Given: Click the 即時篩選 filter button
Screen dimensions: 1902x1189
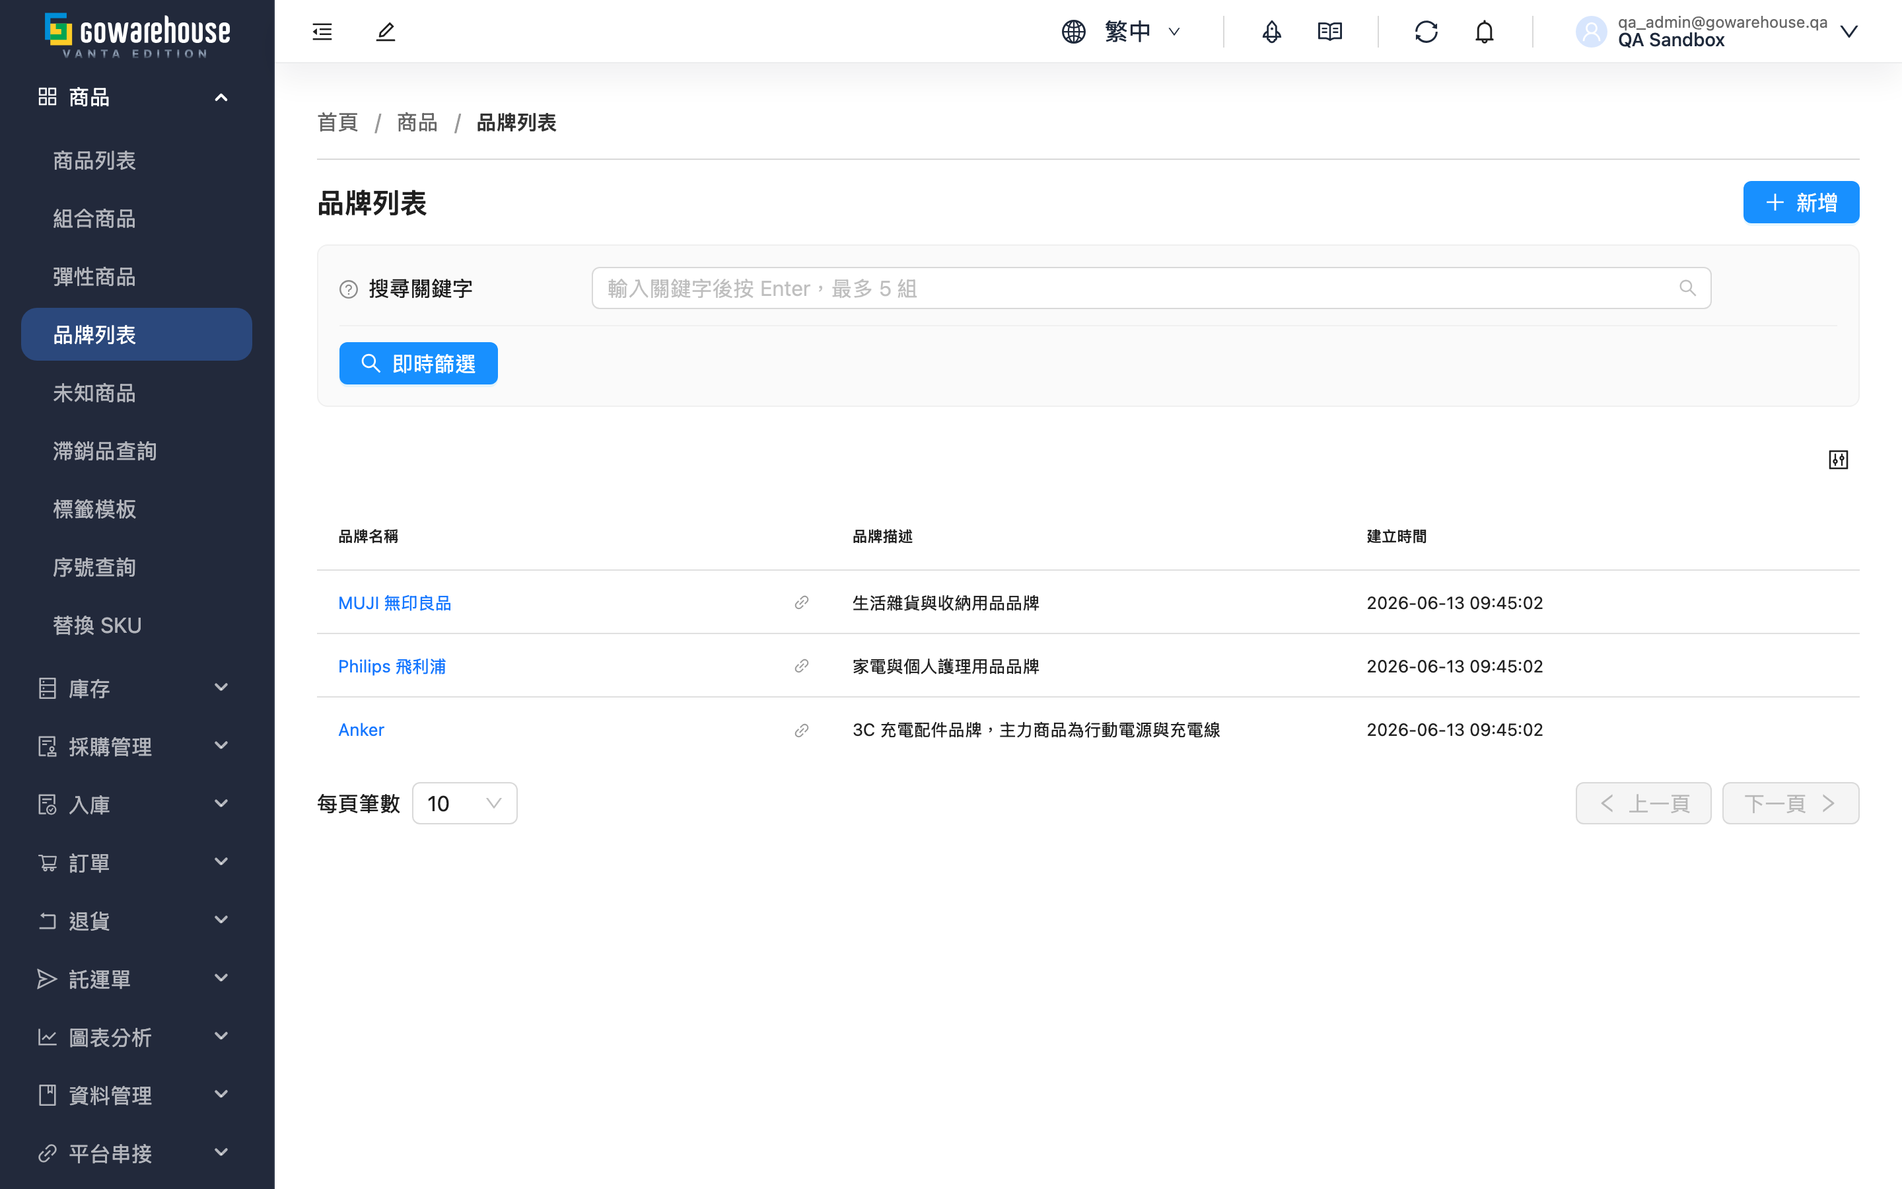Looking at the screenshot, I should tap(418, 363).
